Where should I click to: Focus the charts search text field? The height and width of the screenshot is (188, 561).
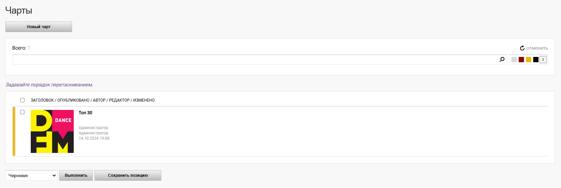pyautogui.click(x=255, y=60)
